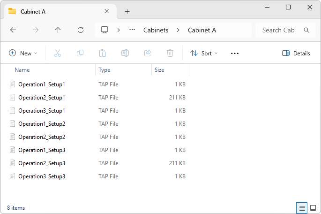Screen dimensions: 321x214
Task: Sort files by Name column header
Action: pos(22,70)
